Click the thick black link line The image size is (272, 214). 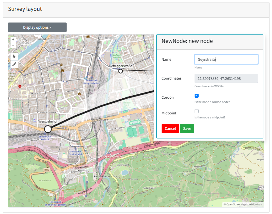click(x=101, y=106)
